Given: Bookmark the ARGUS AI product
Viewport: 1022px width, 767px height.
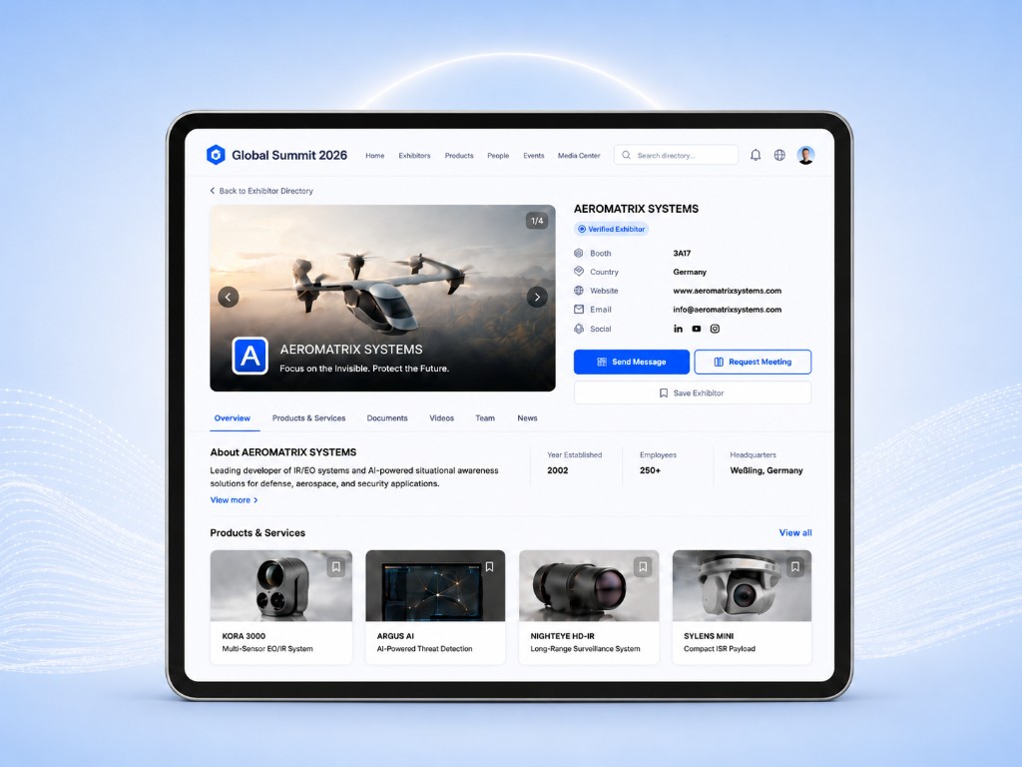Looking at the screenshot, I should (x=489, y=567).
